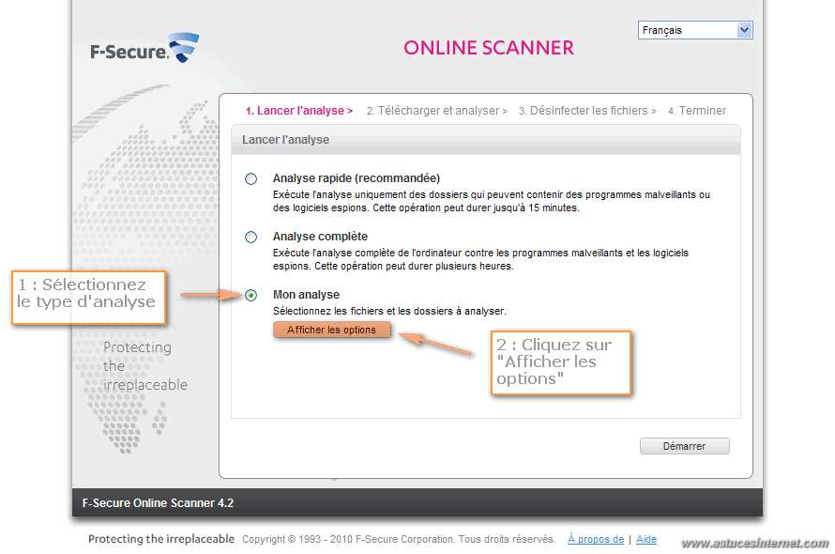The image size is (835, 554).
Task: Click the 15 minutes description text
Action: [491, 201]
